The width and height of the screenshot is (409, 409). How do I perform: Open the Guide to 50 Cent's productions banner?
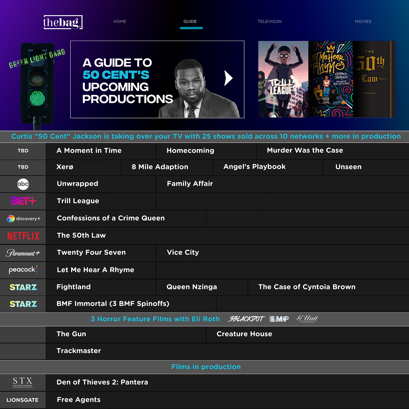(x=157, y=79)
